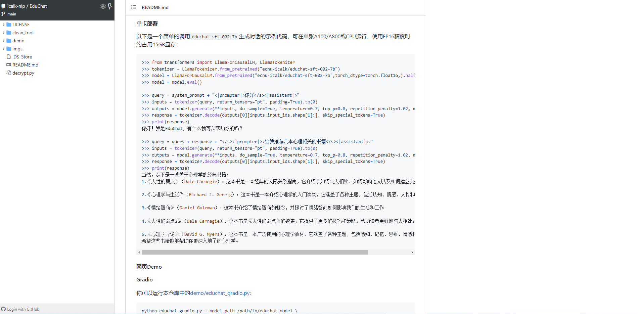Screen dimensions: 638x314
Task: Select the README.md file in the sidebar
Action: (25, 64)
